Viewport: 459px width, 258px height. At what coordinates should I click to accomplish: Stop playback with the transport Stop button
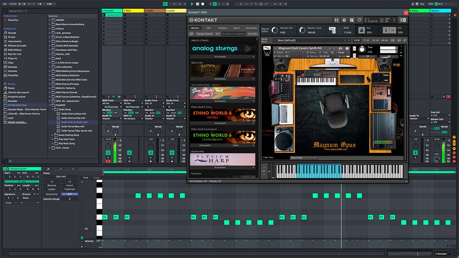click(x=197, y=4)
